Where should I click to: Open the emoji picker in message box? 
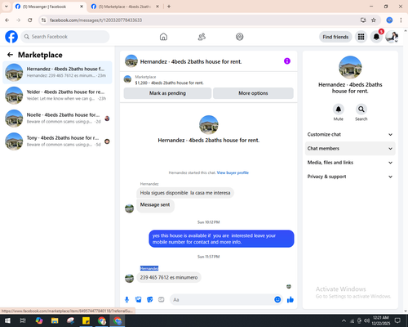pyautogui.click(x=277, y=300)
